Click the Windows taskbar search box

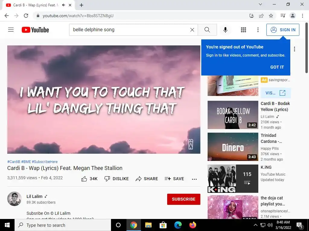63,225
